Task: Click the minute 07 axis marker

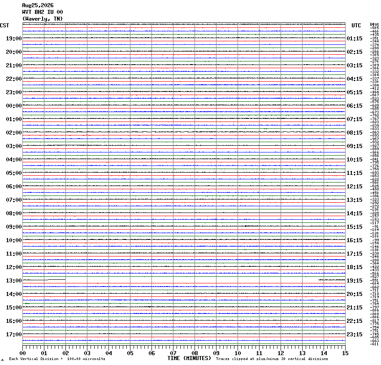Action: pyautogui.click(x=173, y=353)
